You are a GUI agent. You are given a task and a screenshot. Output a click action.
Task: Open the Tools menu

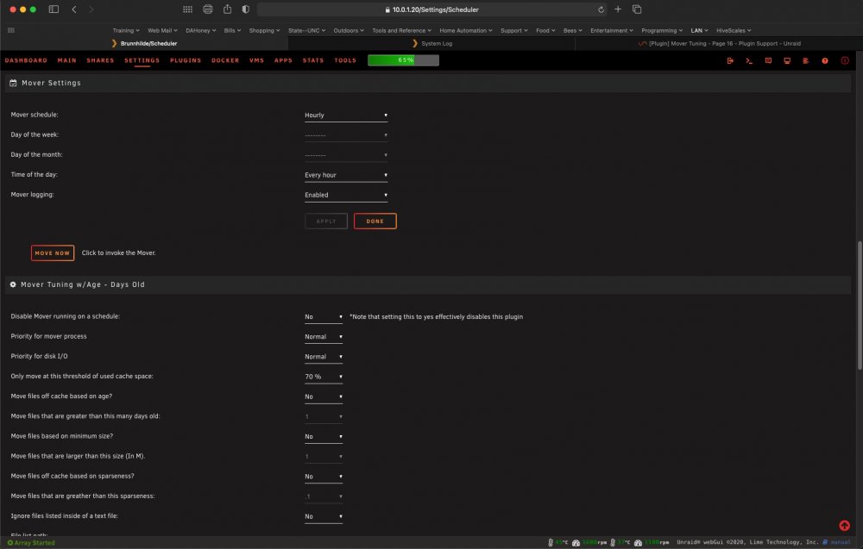pos(345,60)
